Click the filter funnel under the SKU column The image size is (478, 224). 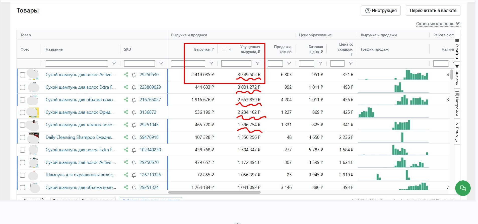click(x=161, y=63)
